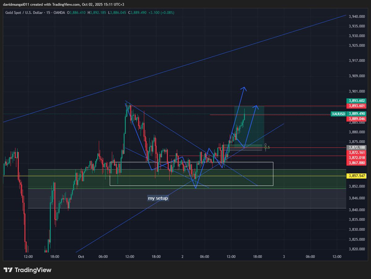Click the 3,852.000 price axis label
Image resolution: width=371 pixels, height=279 pixels.
pos(357,187)
